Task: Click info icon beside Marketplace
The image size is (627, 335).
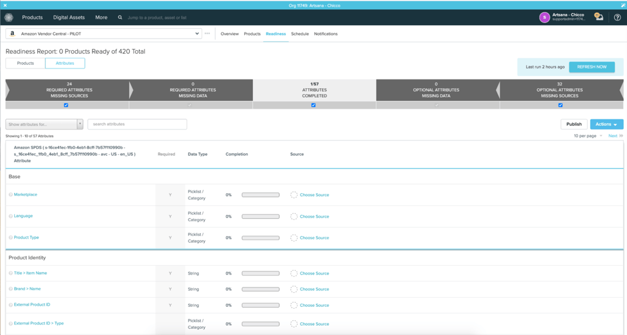Action: click(x=11, y=195)
